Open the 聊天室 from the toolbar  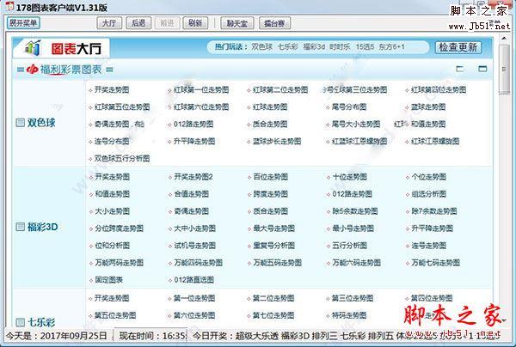point(237,23)
